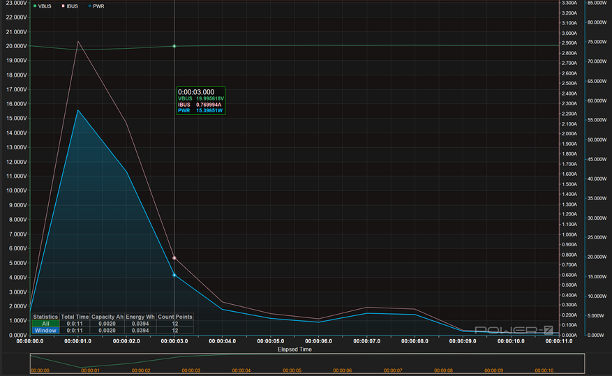This screenshot has width=612, height=376.
Task: Click the Statistics table header cell
Action: (x=45, y=317)
